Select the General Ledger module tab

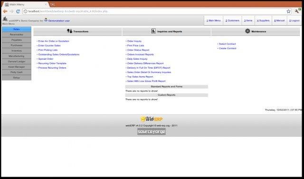click(x=17, y=62)
